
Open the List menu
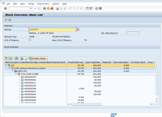8,4
